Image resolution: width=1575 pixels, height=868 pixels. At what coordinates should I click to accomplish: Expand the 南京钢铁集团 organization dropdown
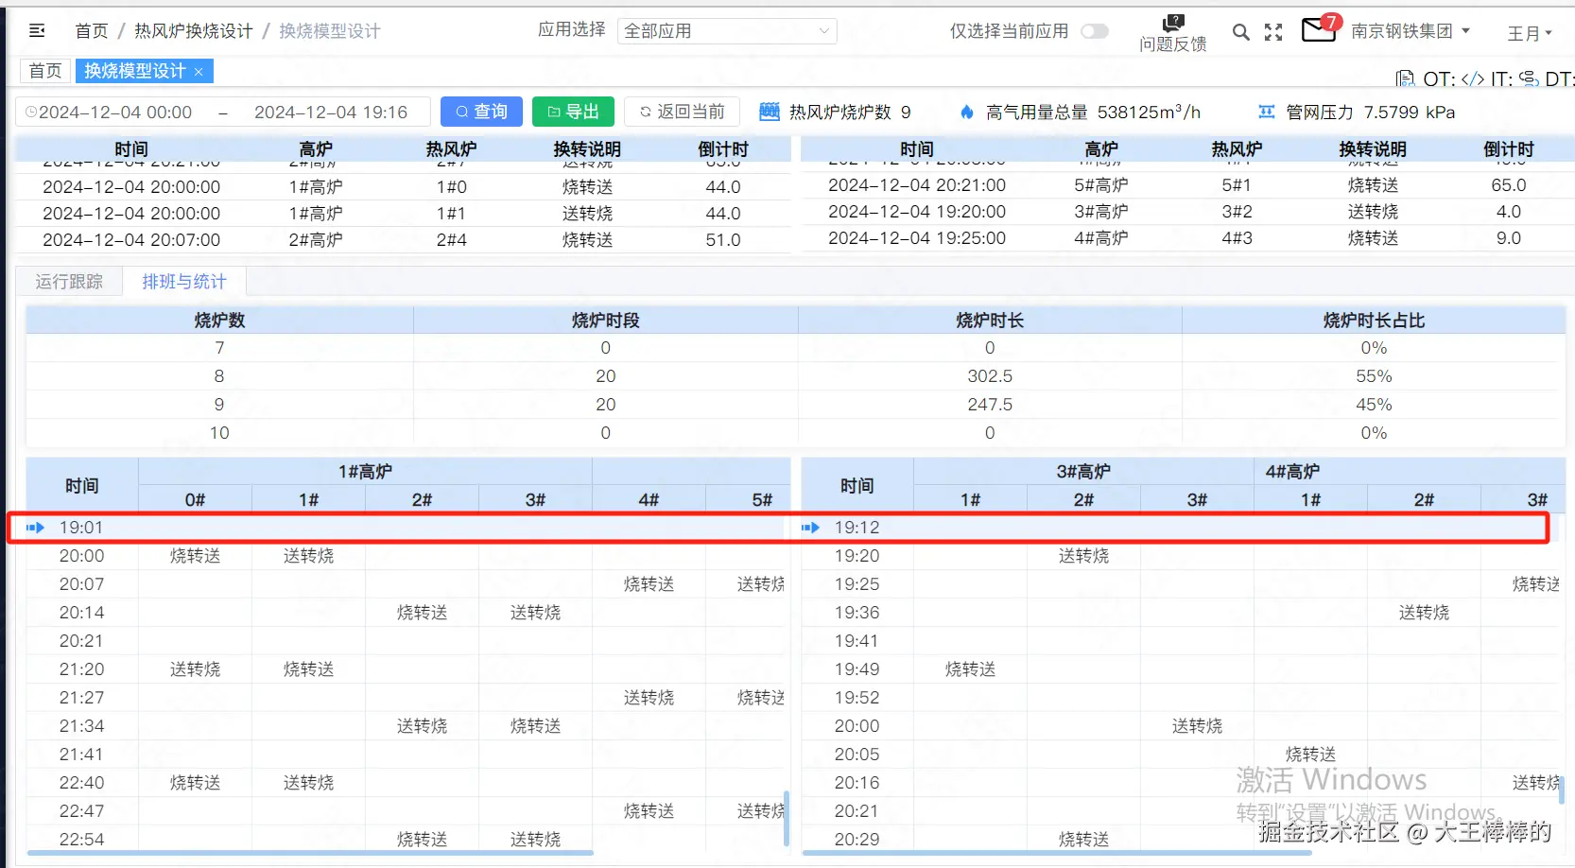click(x=1411, y=31)
